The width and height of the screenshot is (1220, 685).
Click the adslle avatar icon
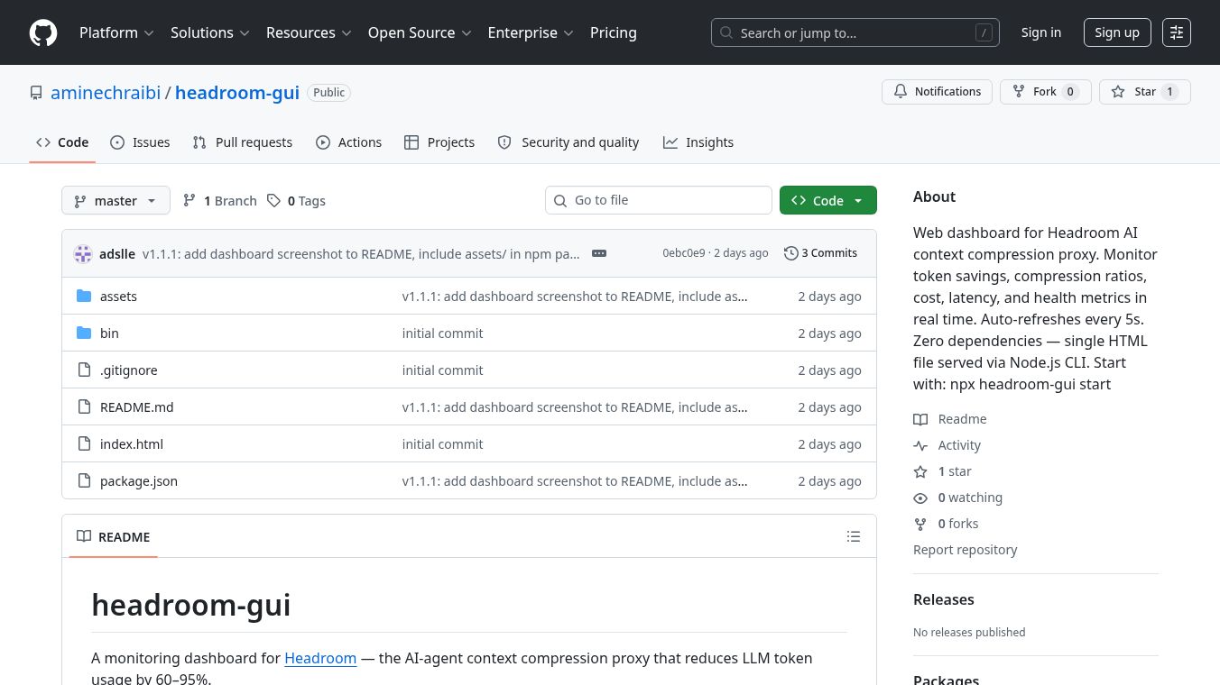[x=83, y=254]
